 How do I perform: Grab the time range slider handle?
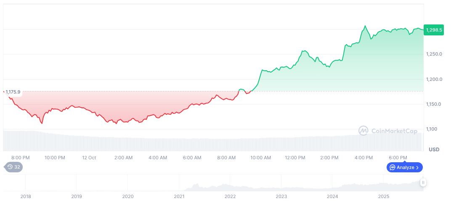423,182
